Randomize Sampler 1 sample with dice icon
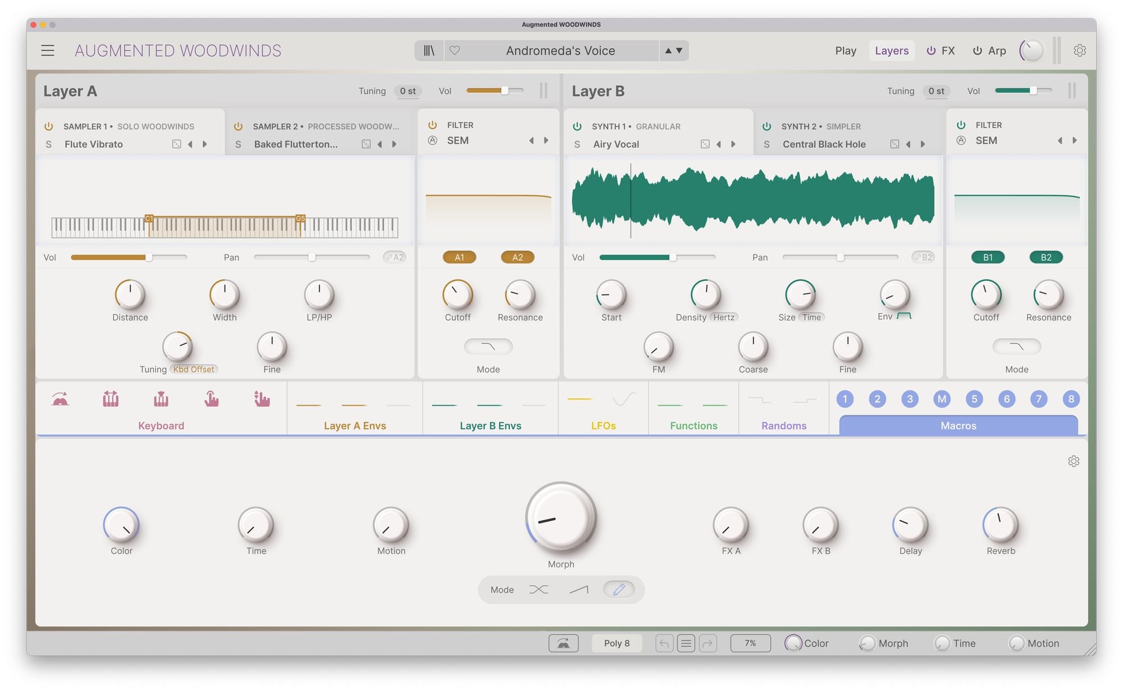The height and width of the screenshot is (691, 1123). coord(176,144)
